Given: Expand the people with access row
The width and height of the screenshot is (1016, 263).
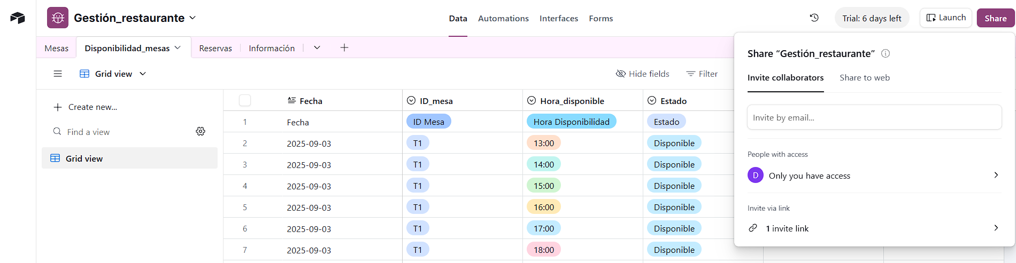Looking at the screenshot, I should (996, 175).
